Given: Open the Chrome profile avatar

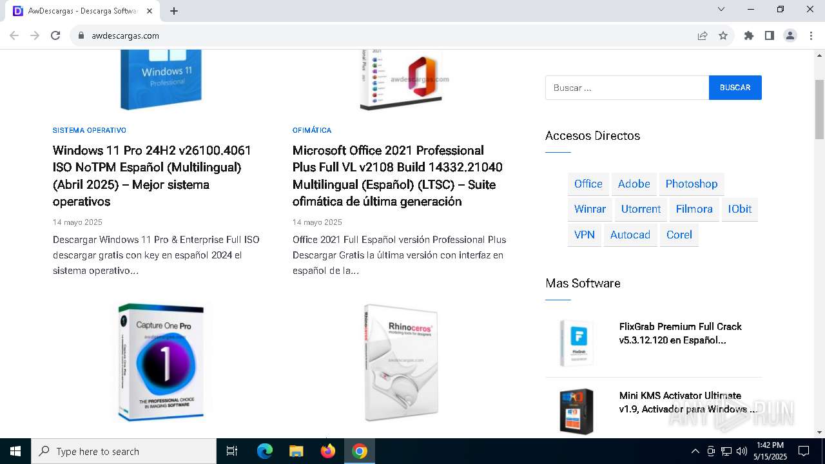Looking at the screenshot, I should (790, 35).
